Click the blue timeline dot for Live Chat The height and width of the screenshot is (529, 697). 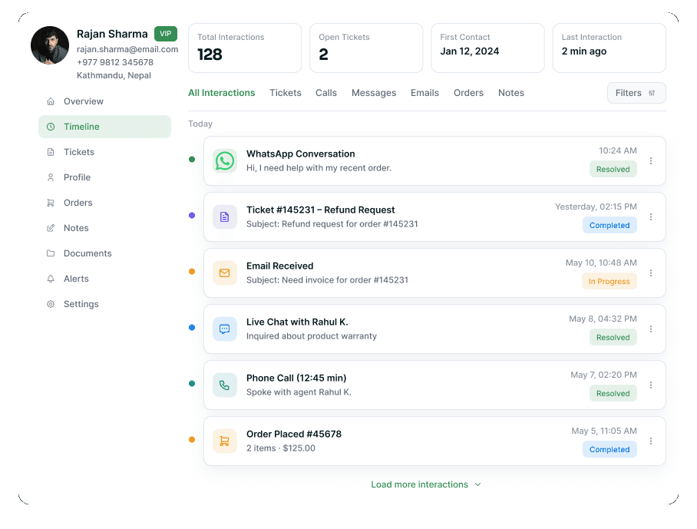pyautogui.click(x=192, y=327)
